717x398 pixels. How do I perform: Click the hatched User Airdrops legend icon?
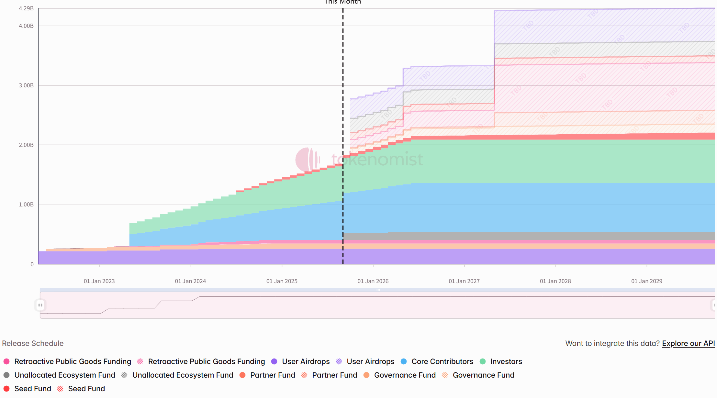(339, 361)
